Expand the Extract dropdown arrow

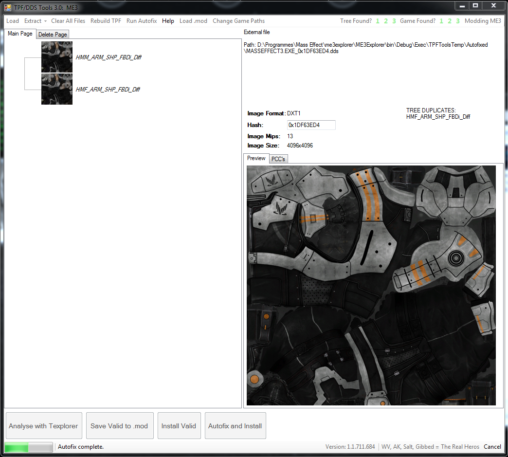pos(45,21)
